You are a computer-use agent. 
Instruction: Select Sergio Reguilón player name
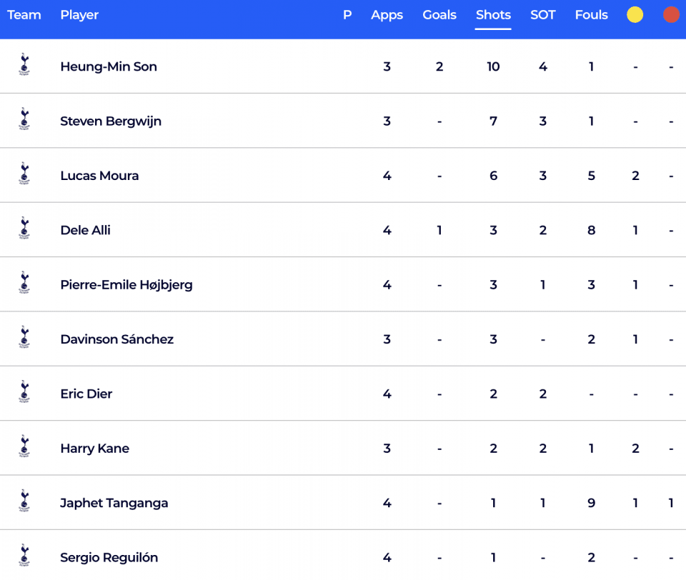(109, 557)
